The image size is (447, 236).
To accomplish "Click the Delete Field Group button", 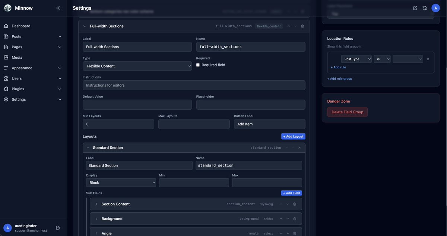I will tap(347, 112).
